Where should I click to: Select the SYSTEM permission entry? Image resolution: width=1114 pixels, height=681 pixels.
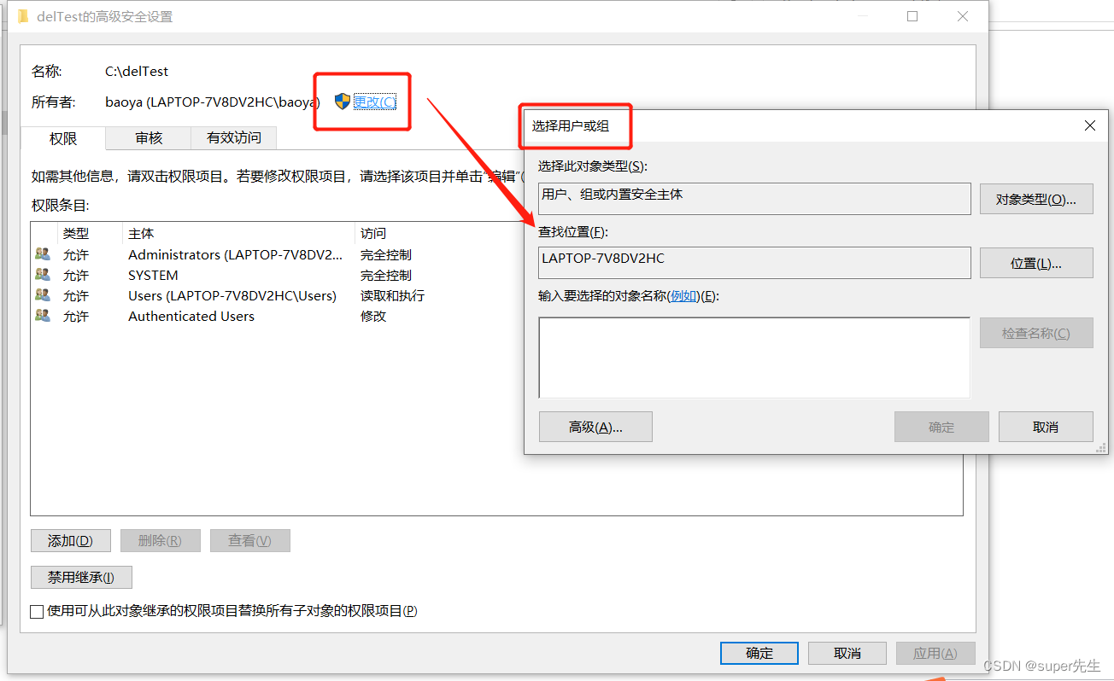[278, 275]
